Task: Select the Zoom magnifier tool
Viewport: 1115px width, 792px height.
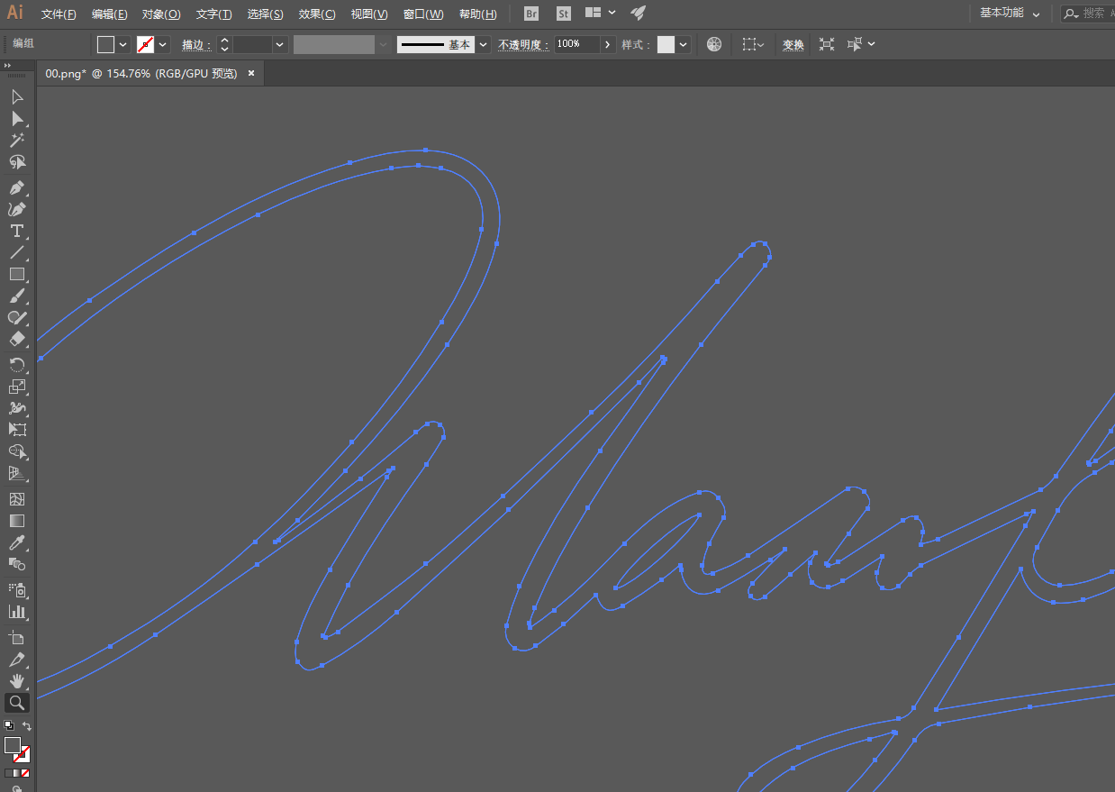Action: click(x=16, y=703)
